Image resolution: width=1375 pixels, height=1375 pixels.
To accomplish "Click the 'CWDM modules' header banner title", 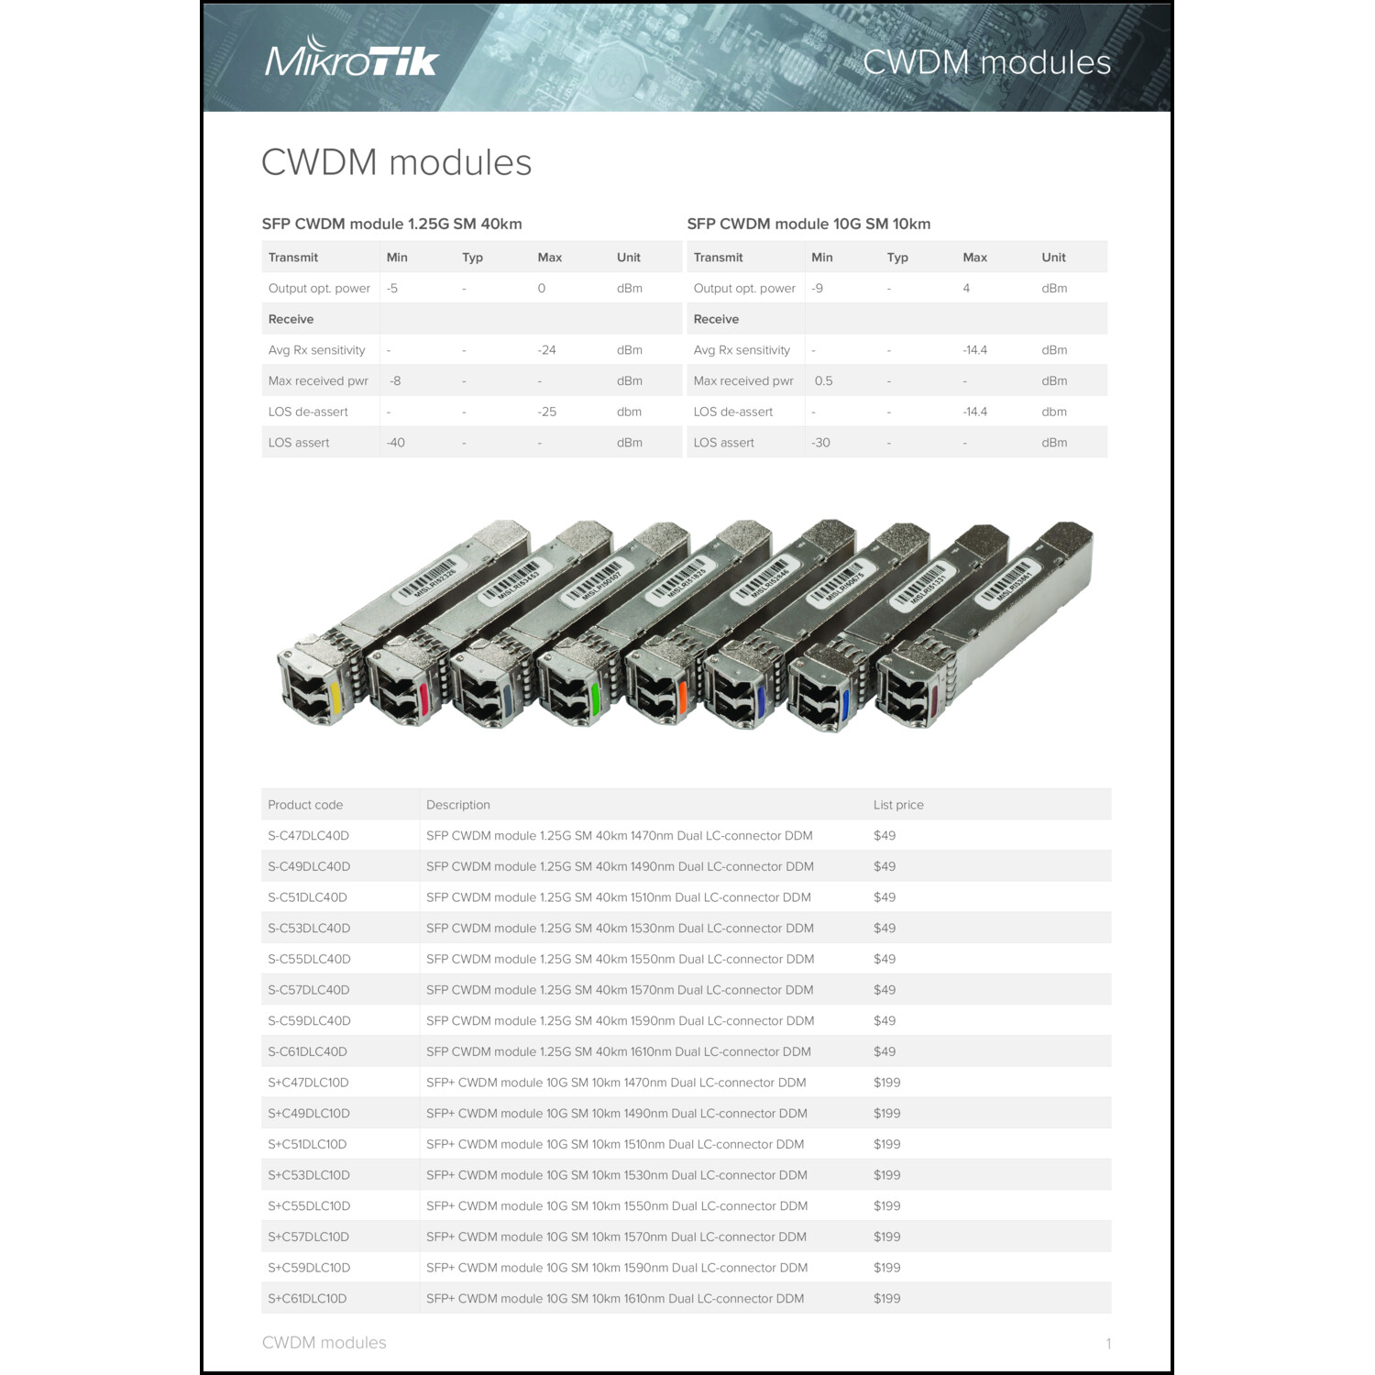I will pos(986,62).
